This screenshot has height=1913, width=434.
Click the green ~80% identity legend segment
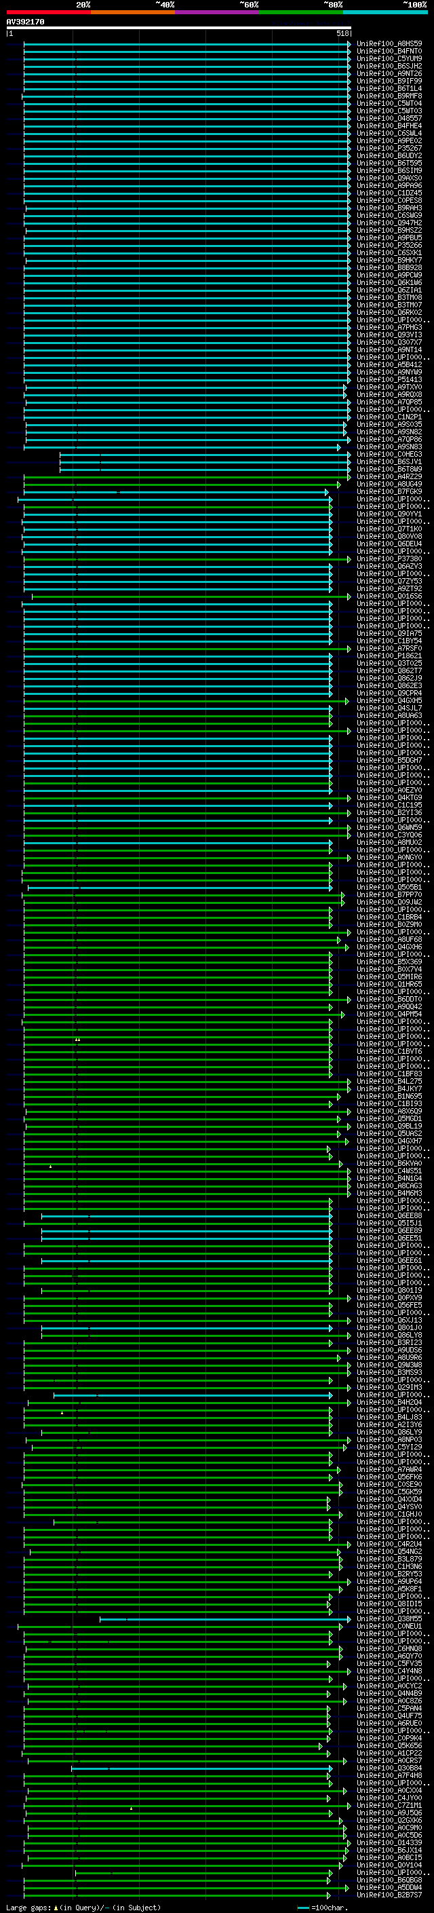pyautogui.click(x=301, y=12)
